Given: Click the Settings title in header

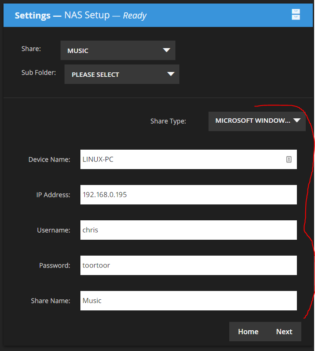Looking at the screenshot, I should point(33,15).
